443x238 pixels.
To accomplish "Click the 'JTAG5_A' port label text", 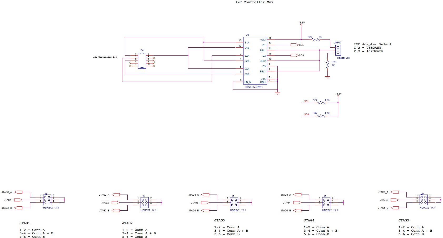I will coord(383,192).
